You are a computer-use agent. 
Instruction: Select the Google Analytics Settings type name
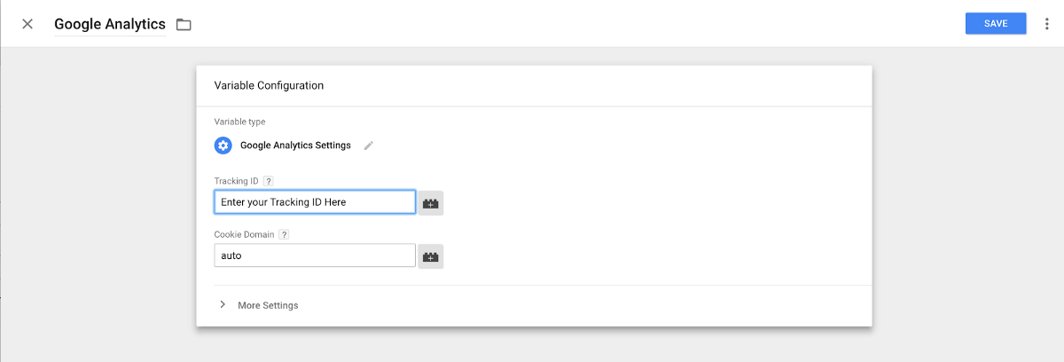(x=295, y=146)
